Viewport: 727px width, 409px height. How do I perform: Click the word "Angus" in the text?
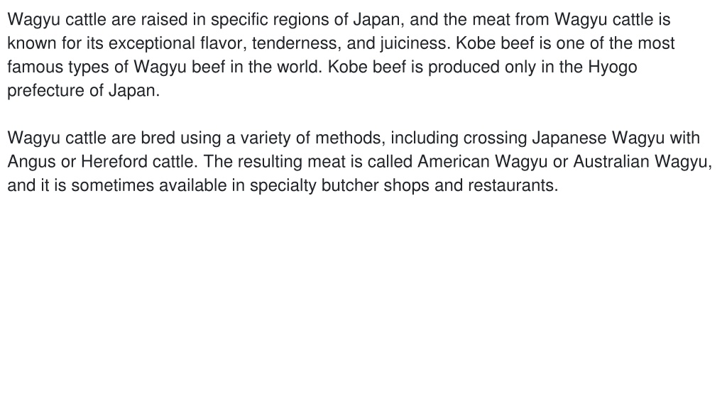[31, 162]
